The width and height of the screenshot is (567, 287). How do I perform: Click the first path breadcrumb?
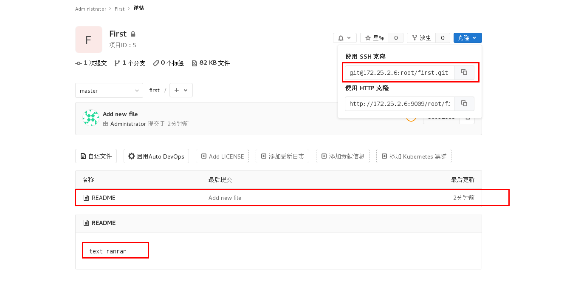(x=155, y=90)
